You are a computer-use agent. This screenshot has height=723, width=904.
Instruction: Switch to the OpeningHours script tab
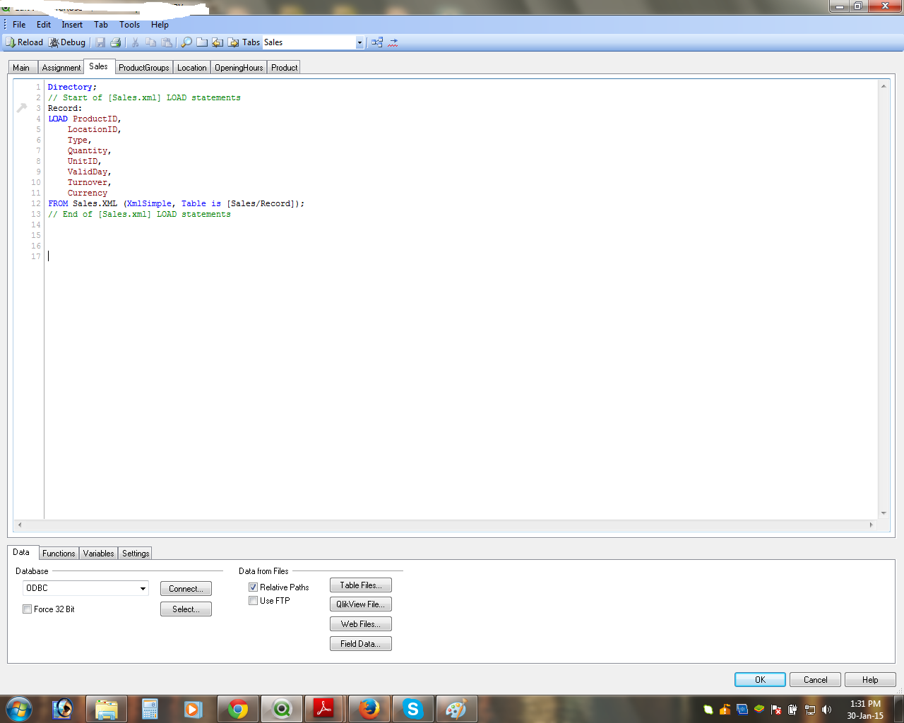[x=239, y=68]
